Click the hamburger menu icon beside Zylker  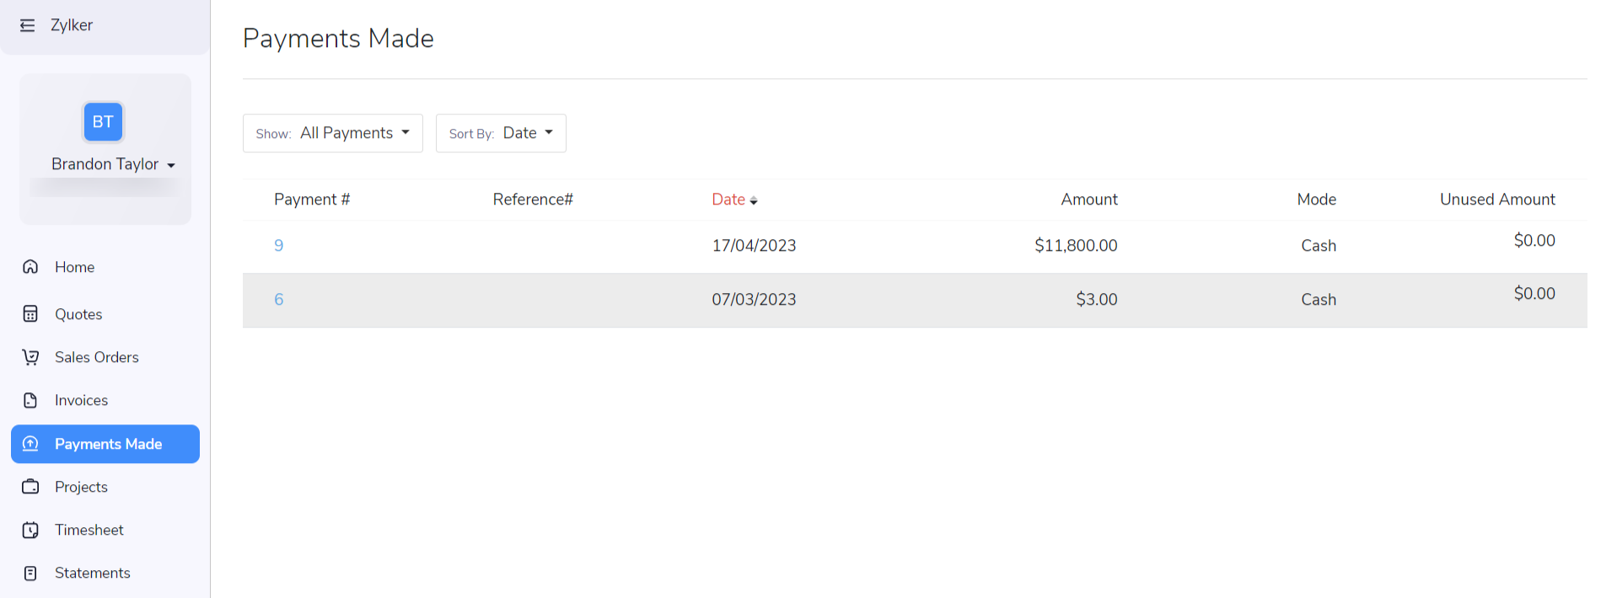point(28,25)
